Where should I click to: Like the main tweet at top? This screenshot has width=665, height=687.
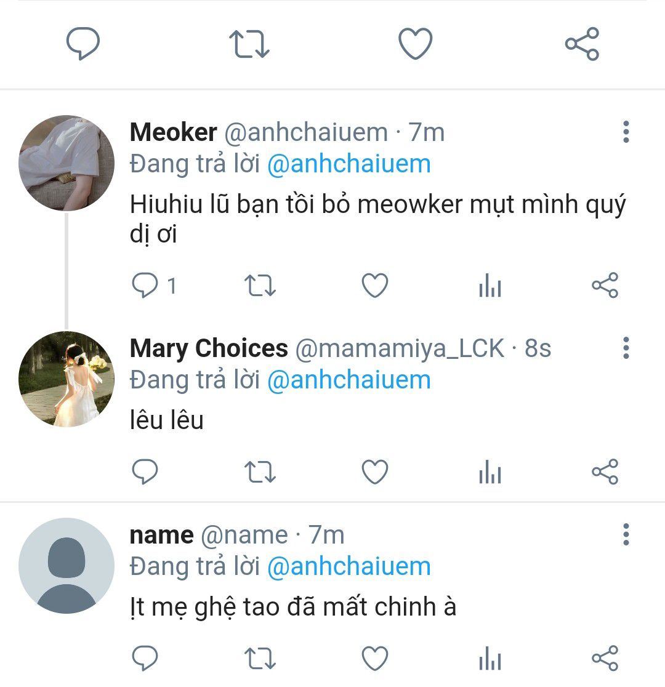click(x=416, y=44)
